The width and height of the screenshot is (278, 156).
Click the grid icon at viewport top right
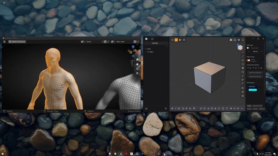pos(231,40)
